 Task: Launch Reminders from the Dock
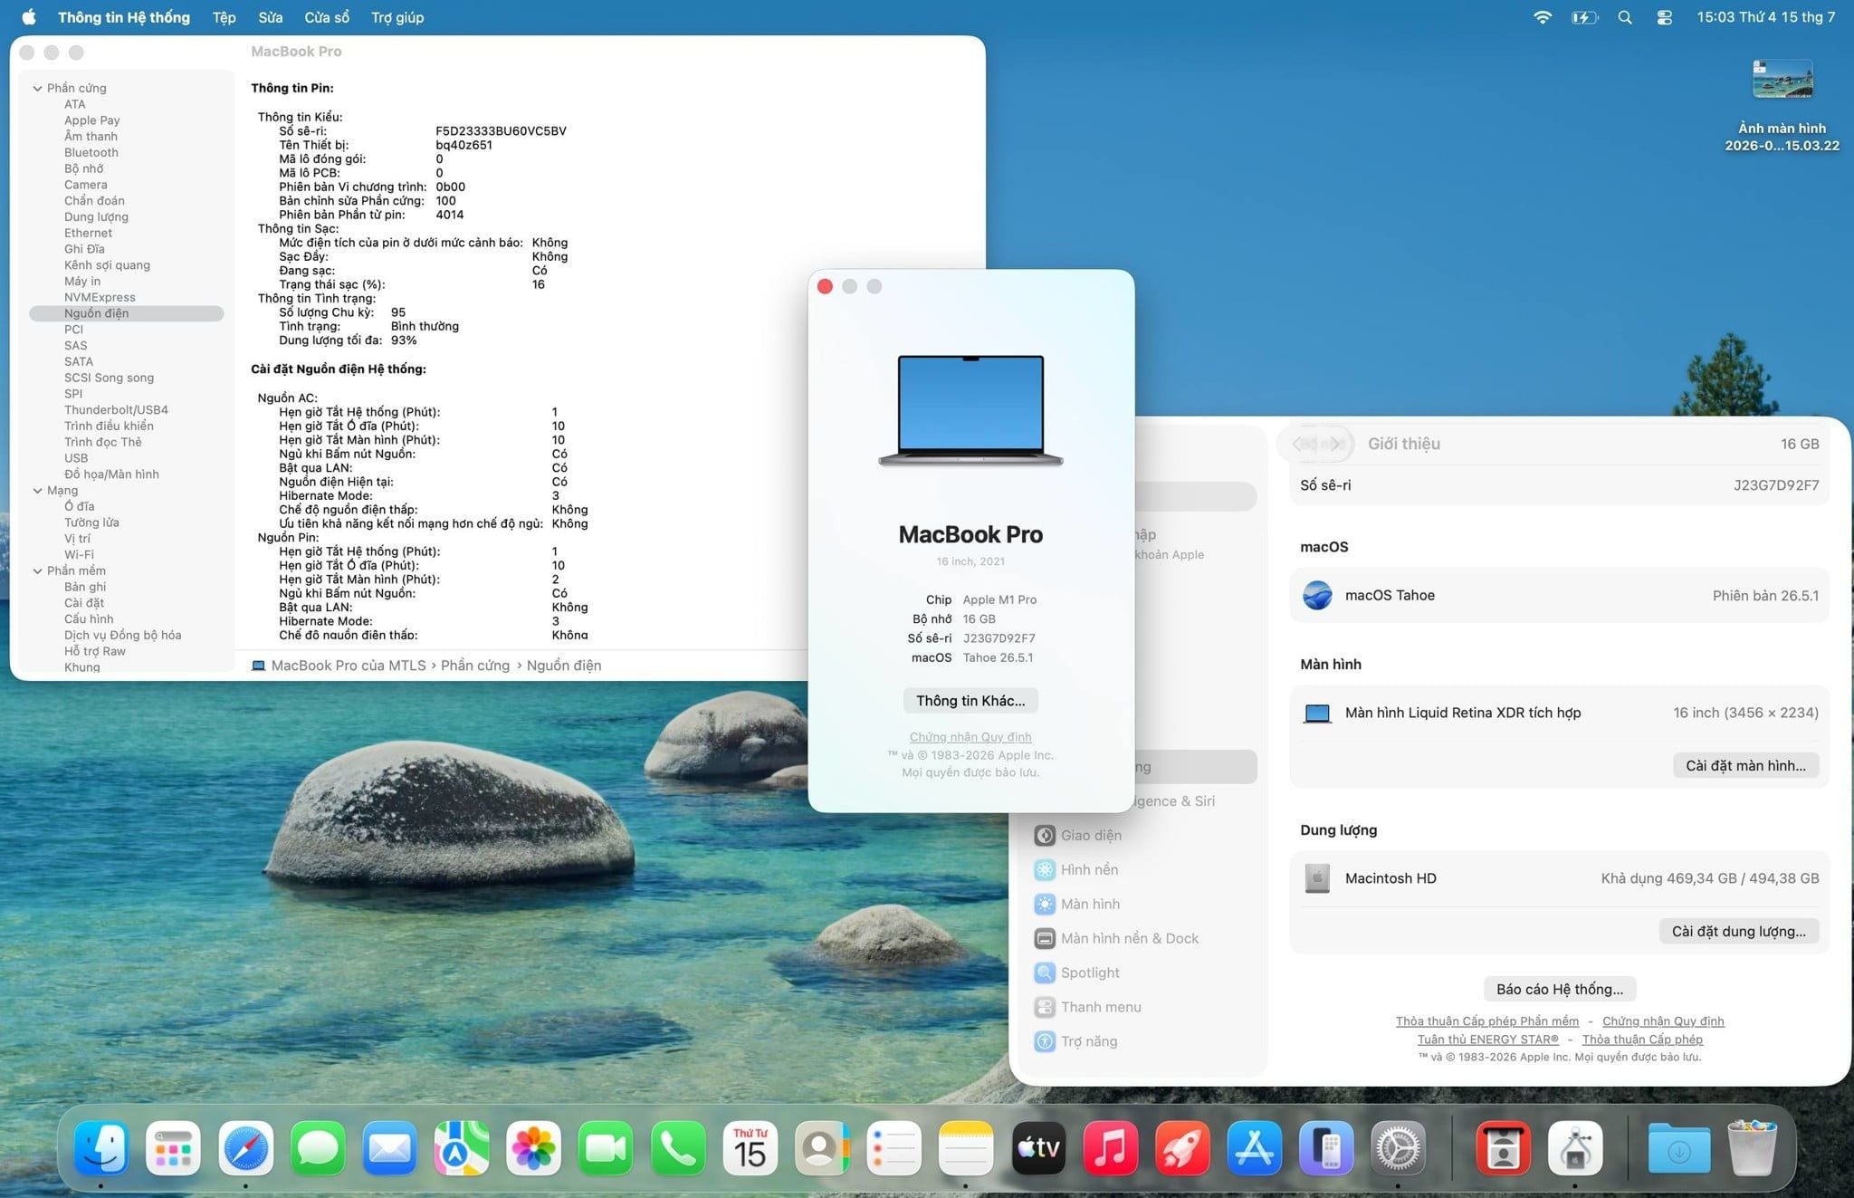point(894,1148)
